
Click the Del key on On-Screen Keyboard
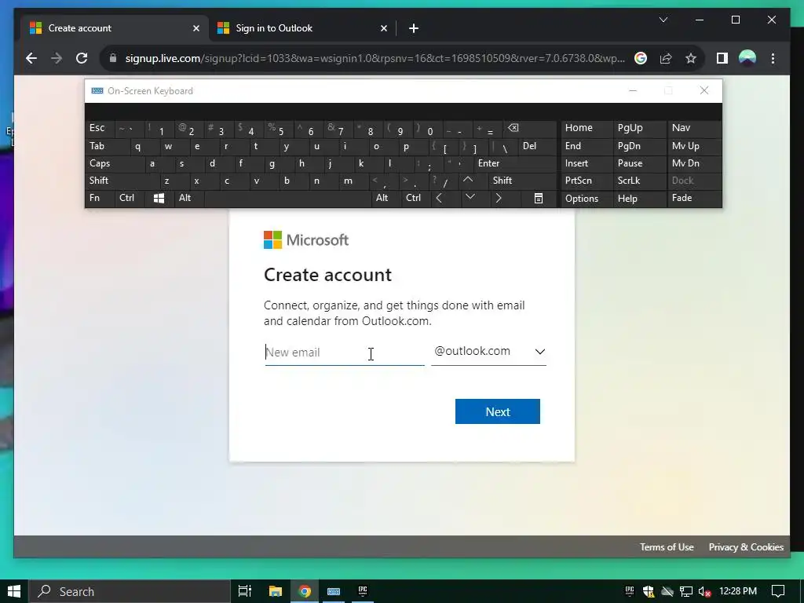pyautogui.click(x=538, y=146)
